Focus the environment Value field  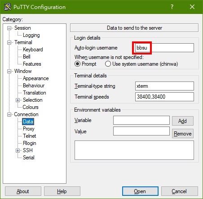click(141, 131)
